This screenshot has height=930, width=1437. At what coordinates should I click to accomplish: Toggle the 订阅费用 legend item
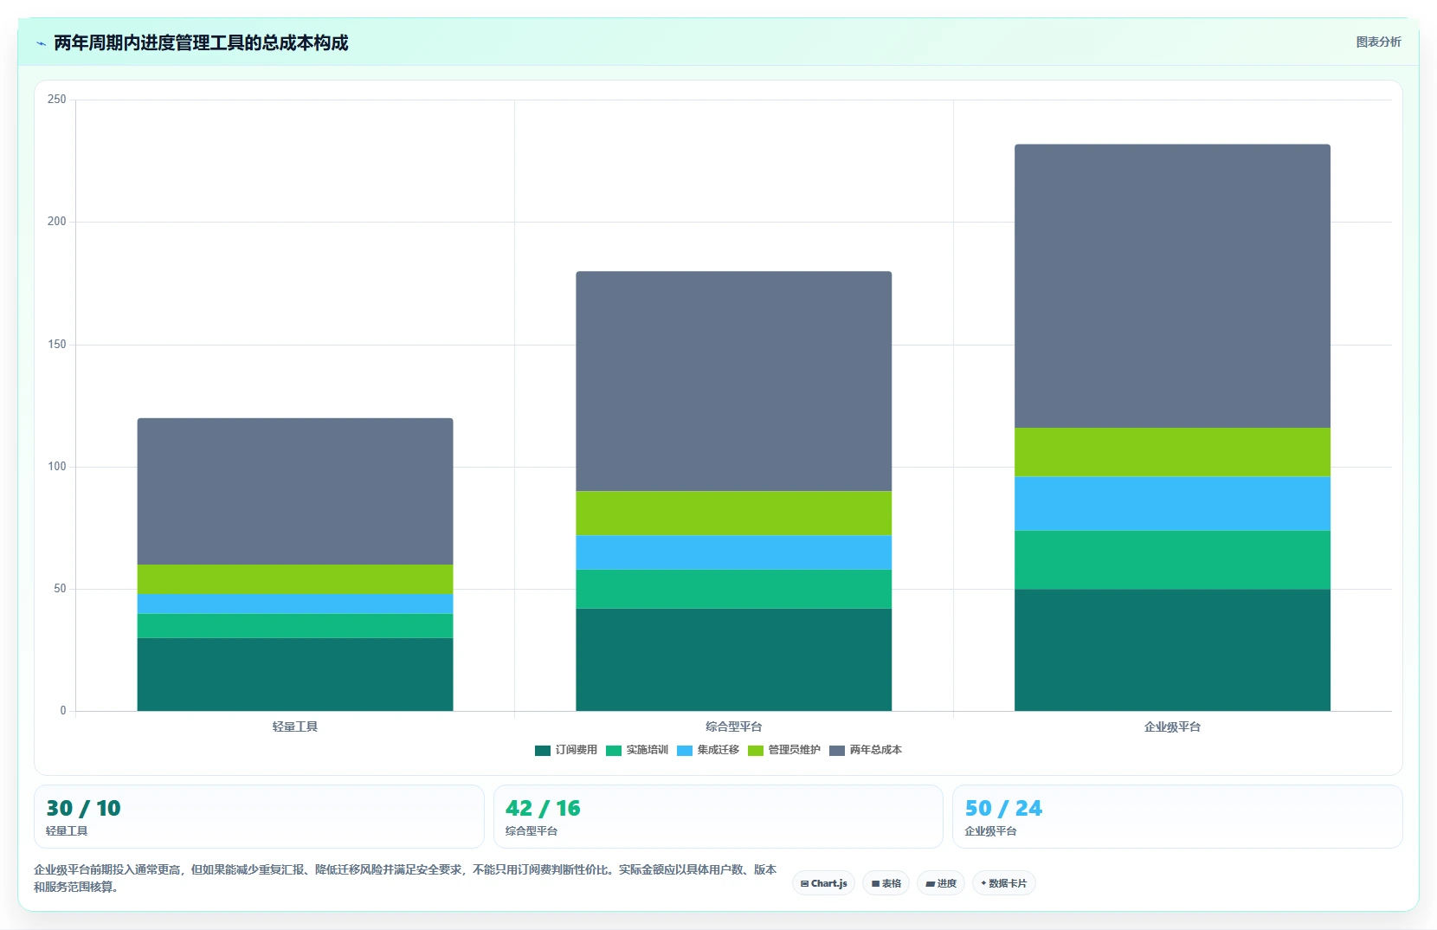tap(566, 750)
